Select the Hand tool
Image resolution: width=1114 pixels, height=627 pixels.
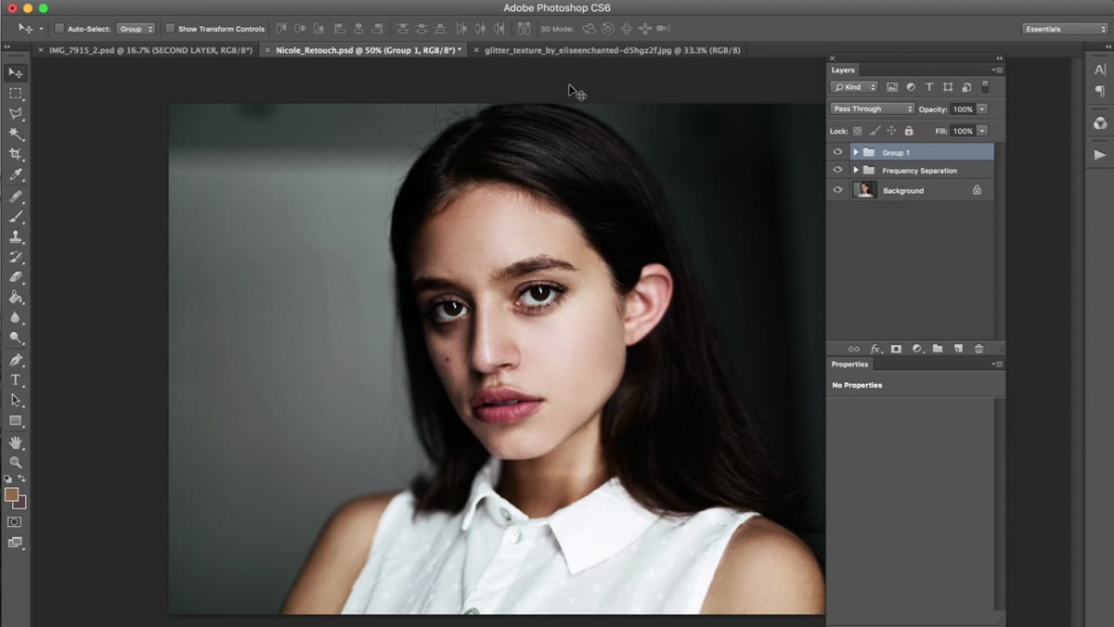tap(16, 442)
